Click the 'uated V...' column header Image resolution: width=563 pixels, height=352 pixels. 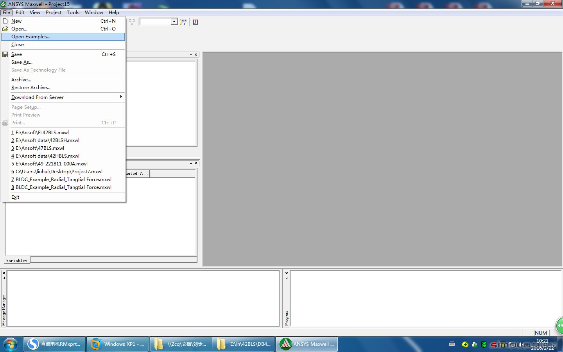tap(137, 174)
